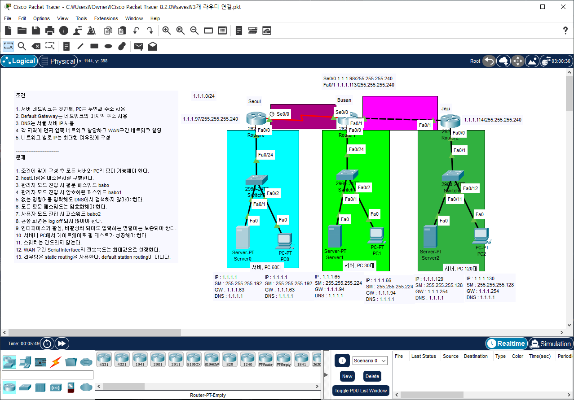This screenshot has height=400, width=574.
Task: Choose the Place Note tool
Action: point(66,46)
